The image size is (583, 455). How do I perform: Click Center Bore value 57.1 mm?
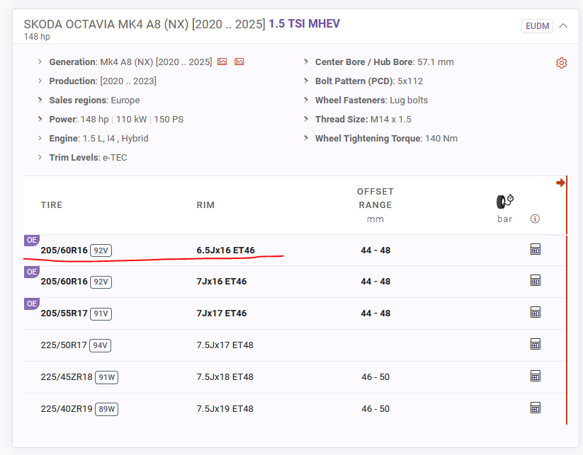[436, 62]
